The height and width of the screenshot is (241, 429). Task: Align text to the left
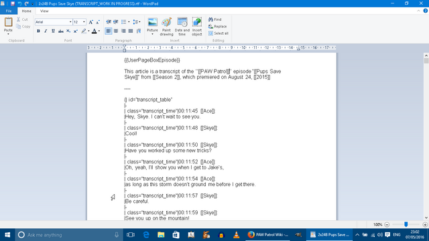tap(109, 31)
